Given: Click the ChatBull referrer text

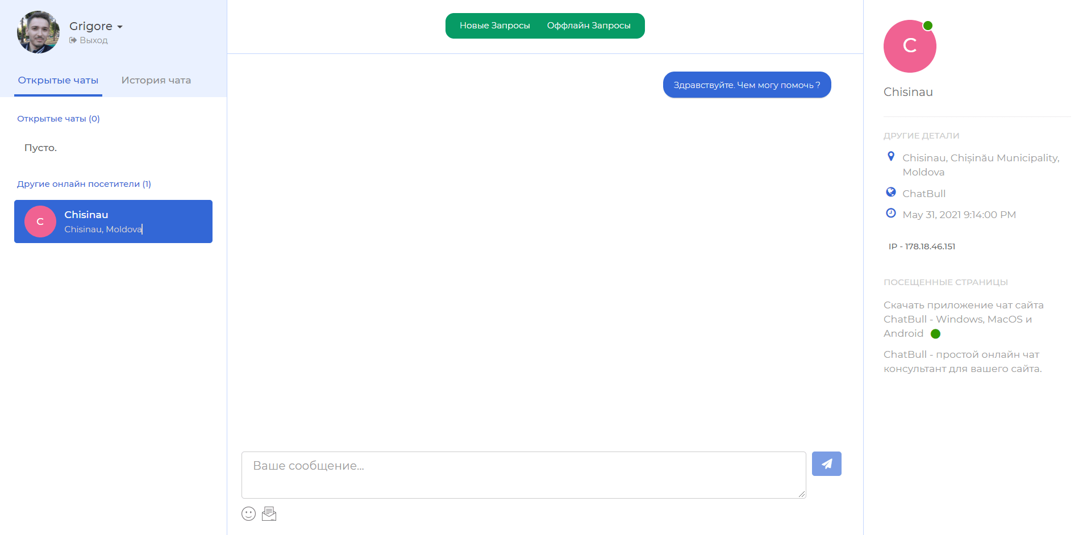Looking at the screenshot, I should [924, 194].
